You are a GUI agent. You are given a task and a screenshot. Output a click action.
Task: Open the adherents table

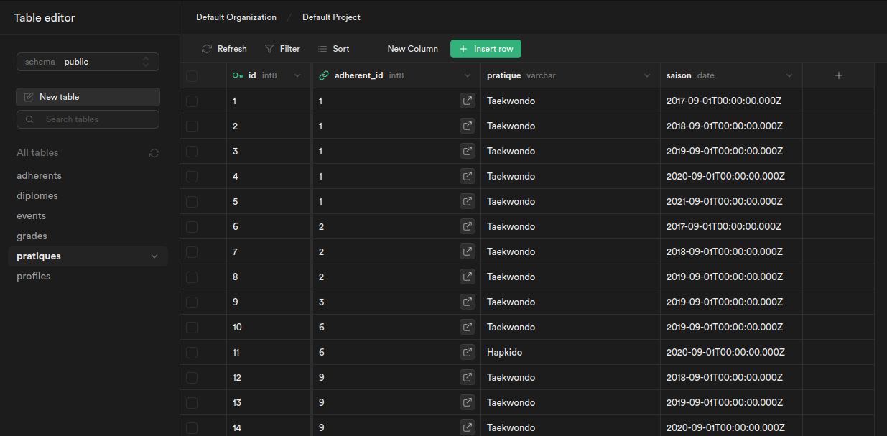[40, 176]
